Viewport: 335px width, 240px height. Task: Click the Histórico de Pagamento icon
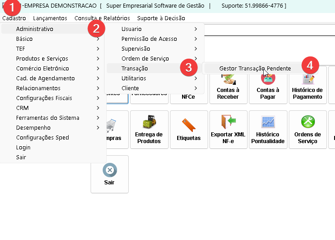(308, 79)
